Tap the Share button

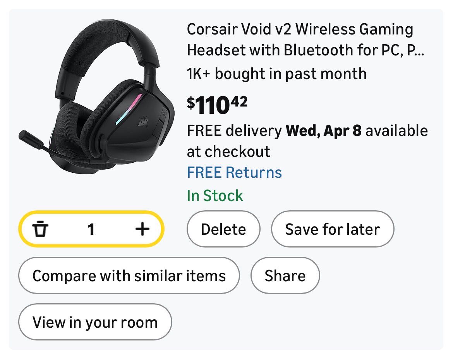pos(285,276)
